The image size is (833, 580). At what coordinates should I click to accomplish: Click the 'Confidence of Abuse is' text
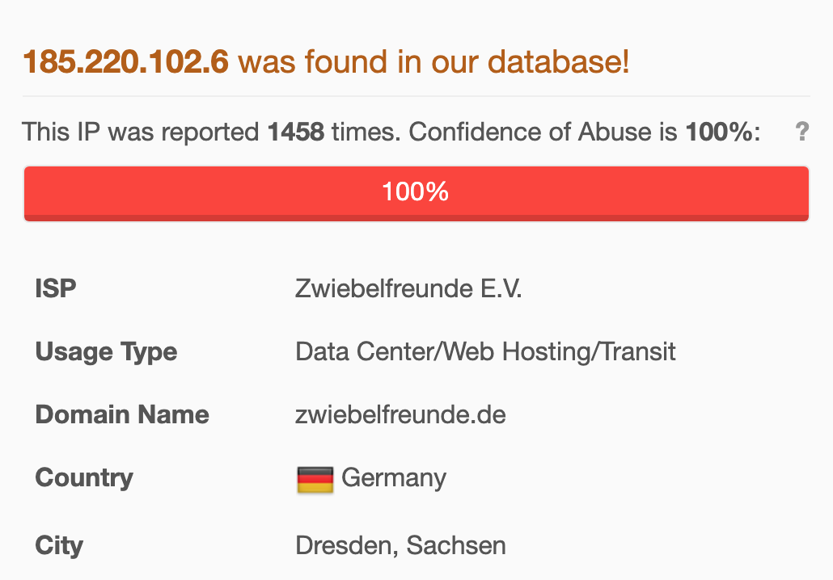[543, 132]
